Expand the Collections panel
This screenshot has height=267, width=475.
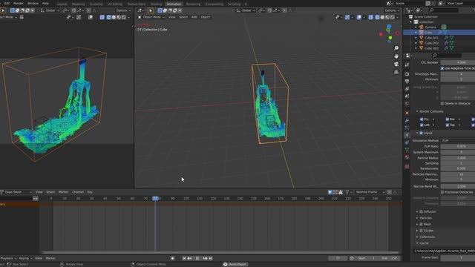click(x=417, y=237)
